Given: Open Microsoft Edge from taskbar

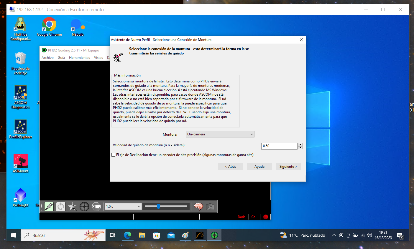Looking at the screenshot, I should [x=127, y=235].
